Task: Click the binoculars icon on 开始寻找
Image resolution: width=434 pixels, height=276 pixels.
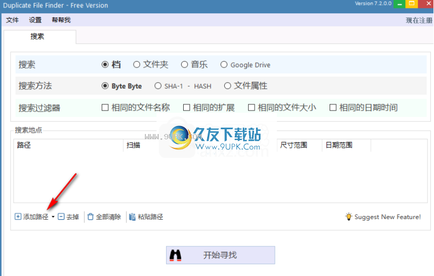Action: coord(176,255)
